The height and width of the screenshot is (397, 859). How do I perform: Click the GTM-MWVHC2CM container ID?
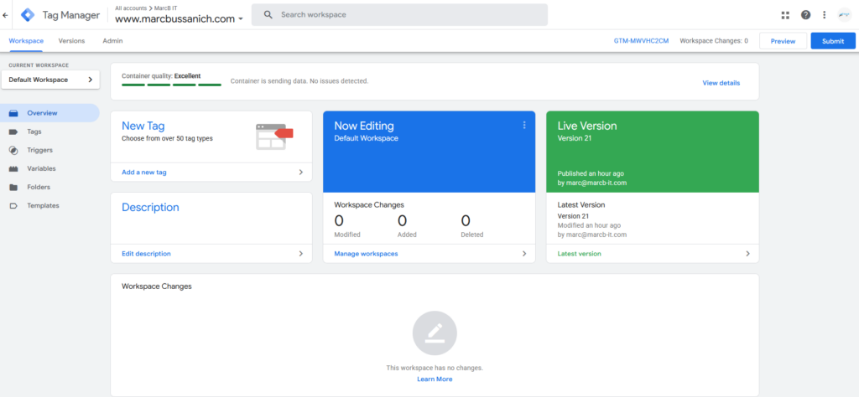tap(642, 40)
